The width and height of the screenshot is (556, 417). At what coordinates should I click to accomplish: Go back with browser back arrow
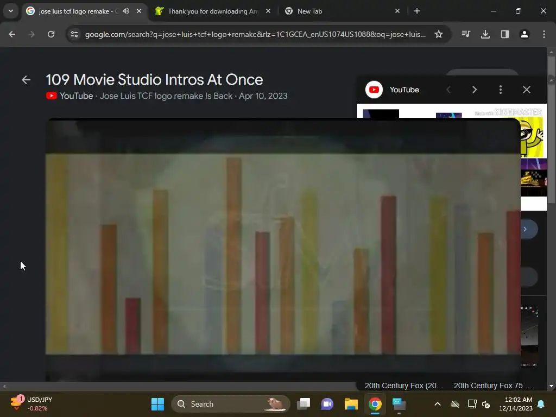[x=12, y=34]
